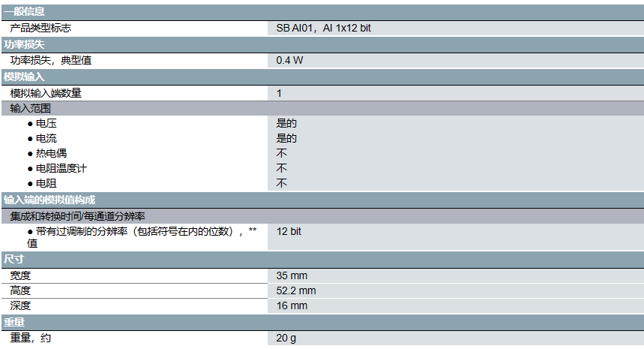This screenshot has width=644, height=349.
Task: Click the 输入范围 subsection header
Action: tap(31, 108)
